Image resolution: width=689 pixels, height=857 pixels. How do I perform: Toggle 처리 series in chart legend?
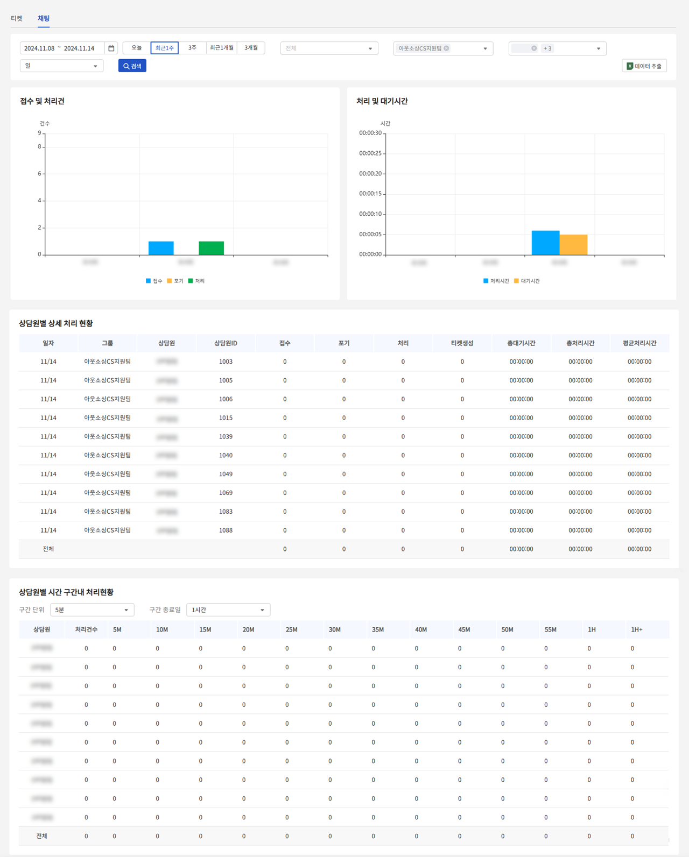coord(196,281)
